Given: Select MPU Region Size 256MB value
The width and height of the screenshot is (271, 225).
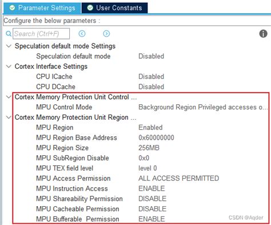Looking at the screenshot, I should (x=149, y=148).
